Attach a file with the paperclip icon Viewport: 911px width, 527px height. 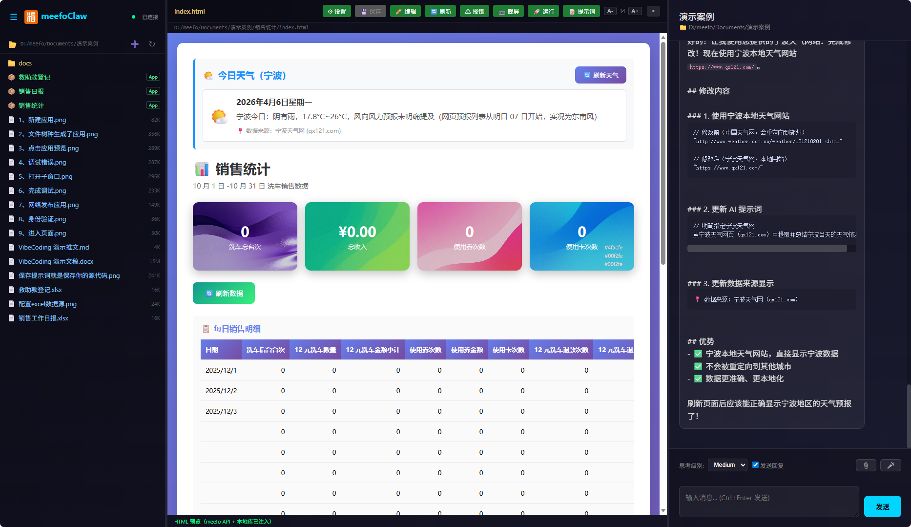[x=866, y=465]
